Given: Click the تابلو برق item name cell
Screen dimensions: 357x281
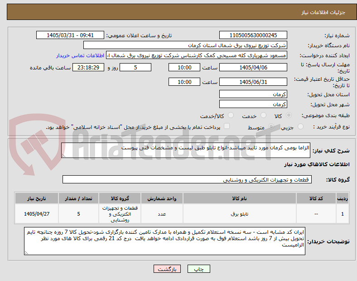Looking at the screenshot, I should [x=240, y=214].
